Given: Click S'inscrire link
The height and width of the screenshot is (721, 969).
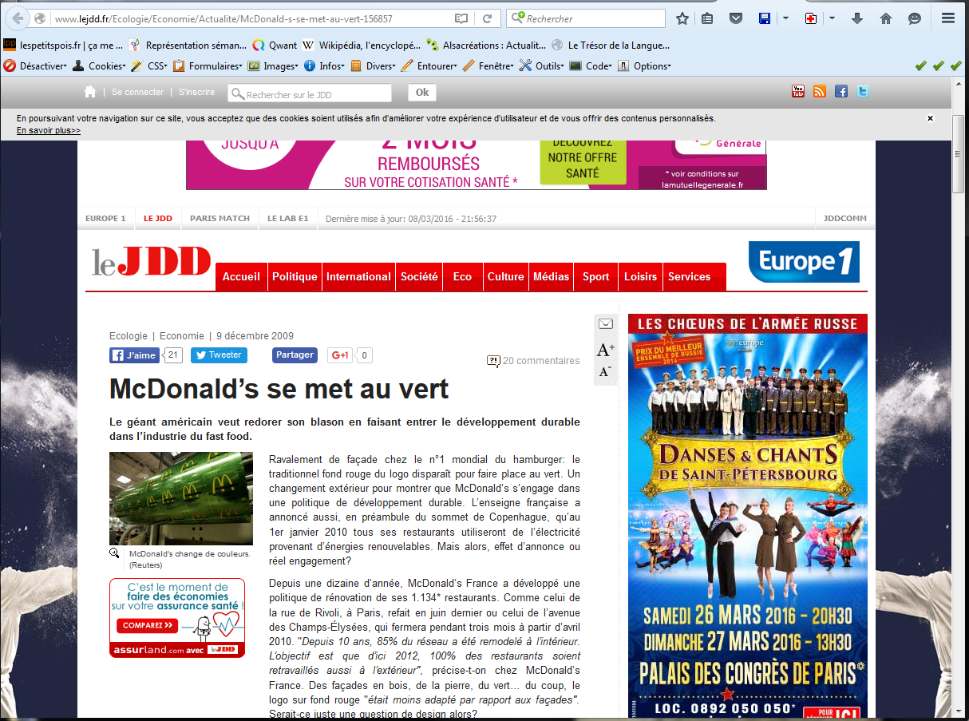Looking at the screenshot, I should (196, 92).
